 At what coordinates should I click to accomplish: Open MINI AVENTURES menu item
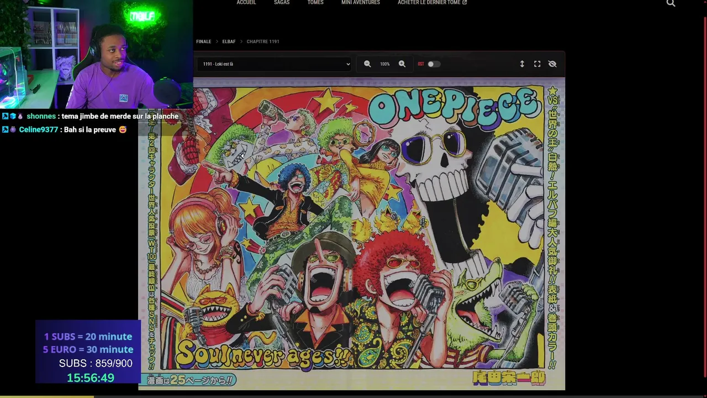pos(361,3)
